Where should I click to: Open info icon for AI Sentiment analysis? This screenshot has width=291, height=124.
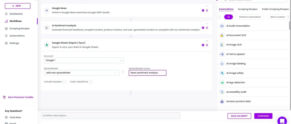(203, 28)
